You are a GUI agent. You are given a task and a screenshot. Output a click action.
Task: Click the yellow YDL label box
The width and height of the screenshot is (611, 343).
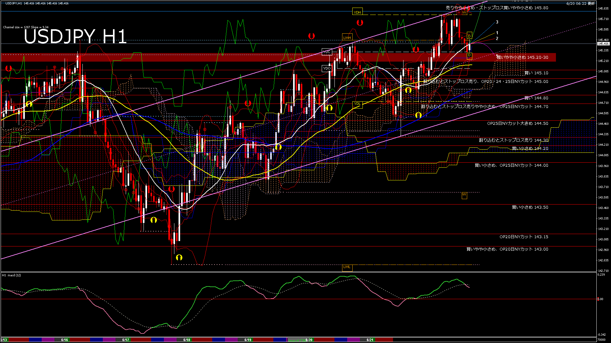pos(357,104)
